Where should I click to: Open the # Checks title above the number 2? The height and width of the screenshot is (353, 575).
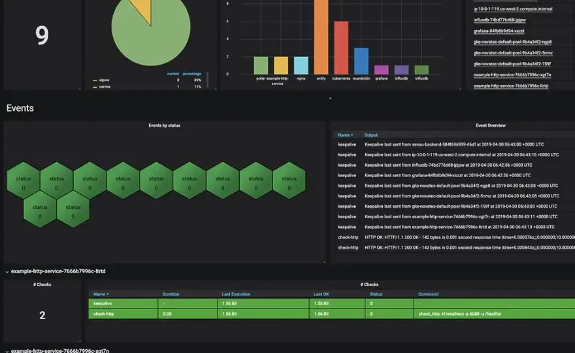pyautogui.click(x=42, y=284)
